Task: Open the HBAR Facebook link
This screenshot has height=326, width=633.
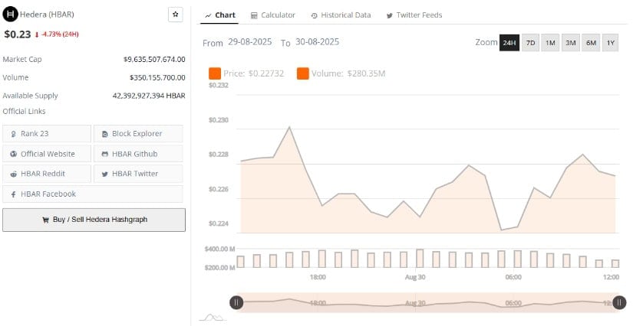Action: [92, 194]
